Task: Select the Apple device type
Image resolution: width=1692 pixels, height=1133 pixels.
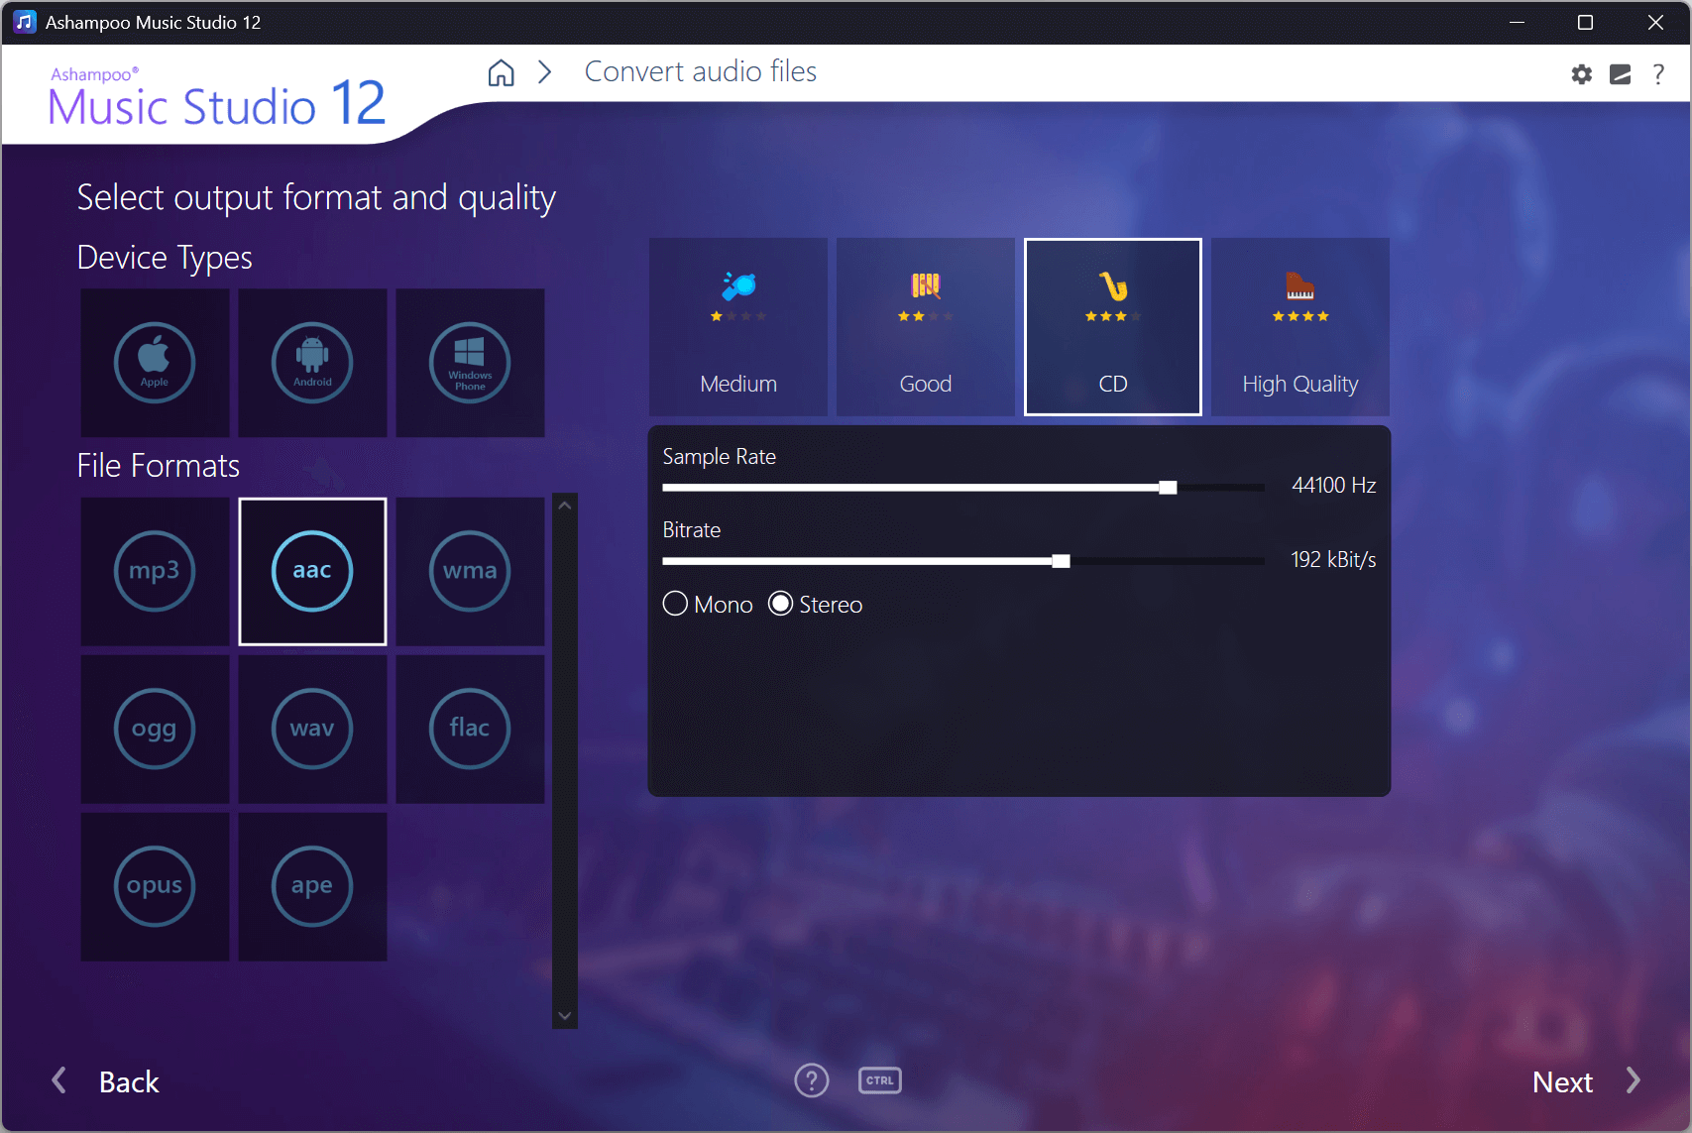Action: 155,363
